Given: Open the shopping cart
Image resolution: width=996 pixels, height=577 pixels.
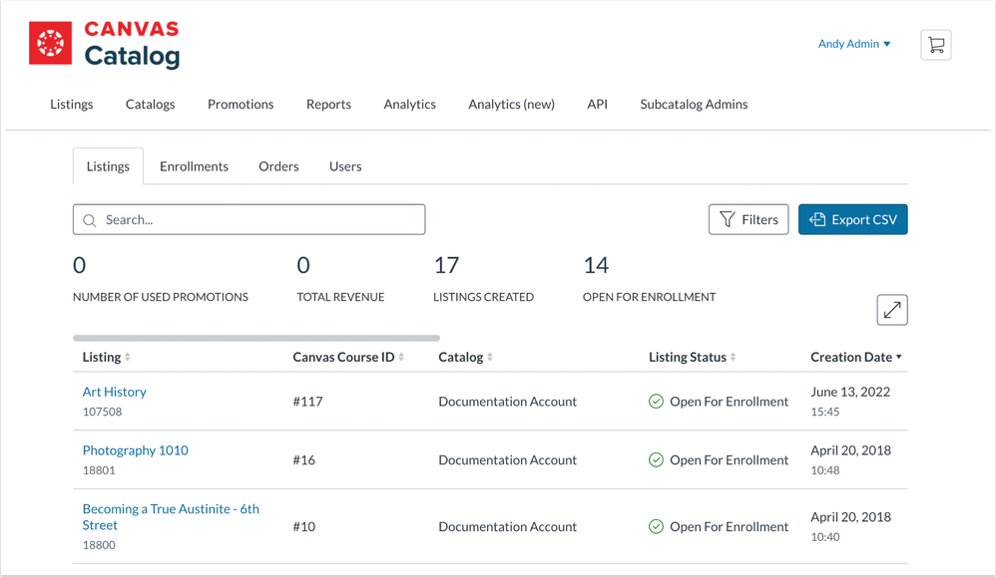Looking at the screenshot, I should 935,45.
